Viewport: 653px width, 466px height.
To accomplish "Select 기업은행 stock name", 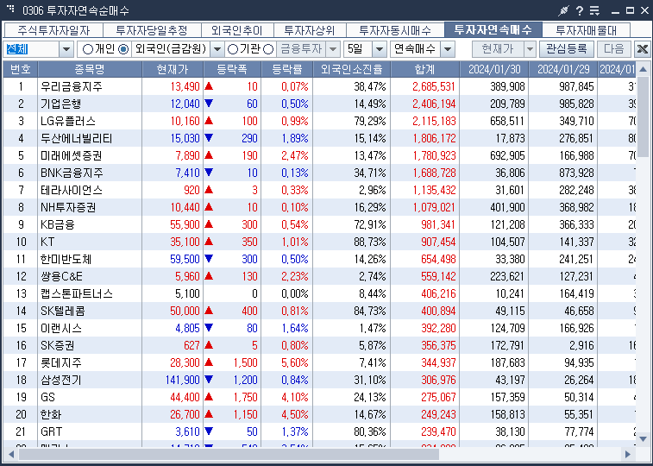I will pyautogui.click(x=60, y=104).
